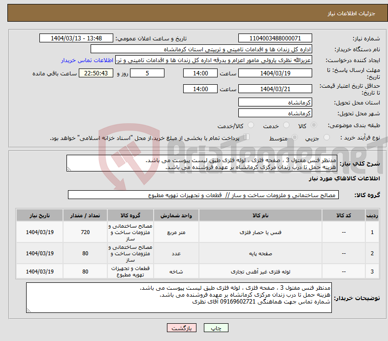Select the جزیی purchase type radio
The width and height of the screenshot is (388, 341).
pos(326,137)
